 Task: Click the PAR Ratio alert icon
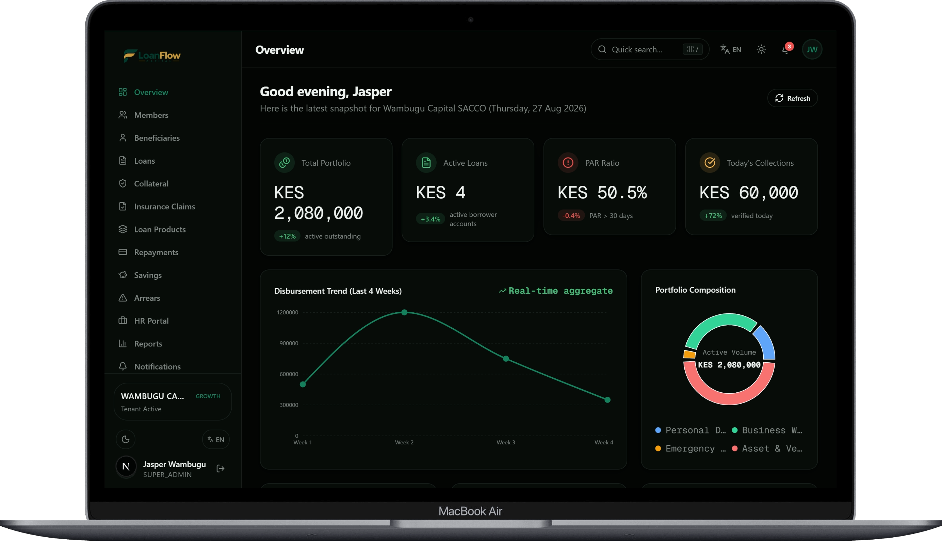[x=568, y=163]
